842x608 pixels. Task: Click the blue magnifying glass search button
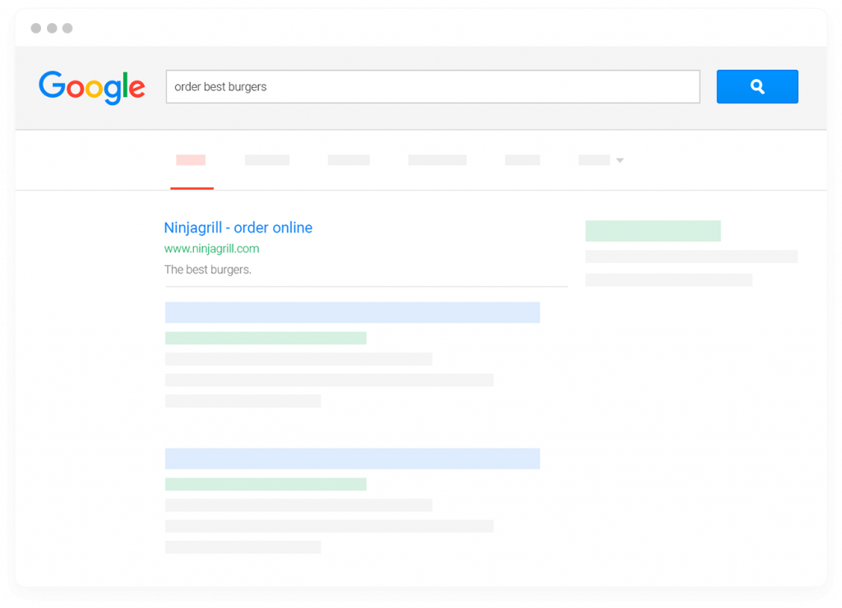click(x=757, y=86)
